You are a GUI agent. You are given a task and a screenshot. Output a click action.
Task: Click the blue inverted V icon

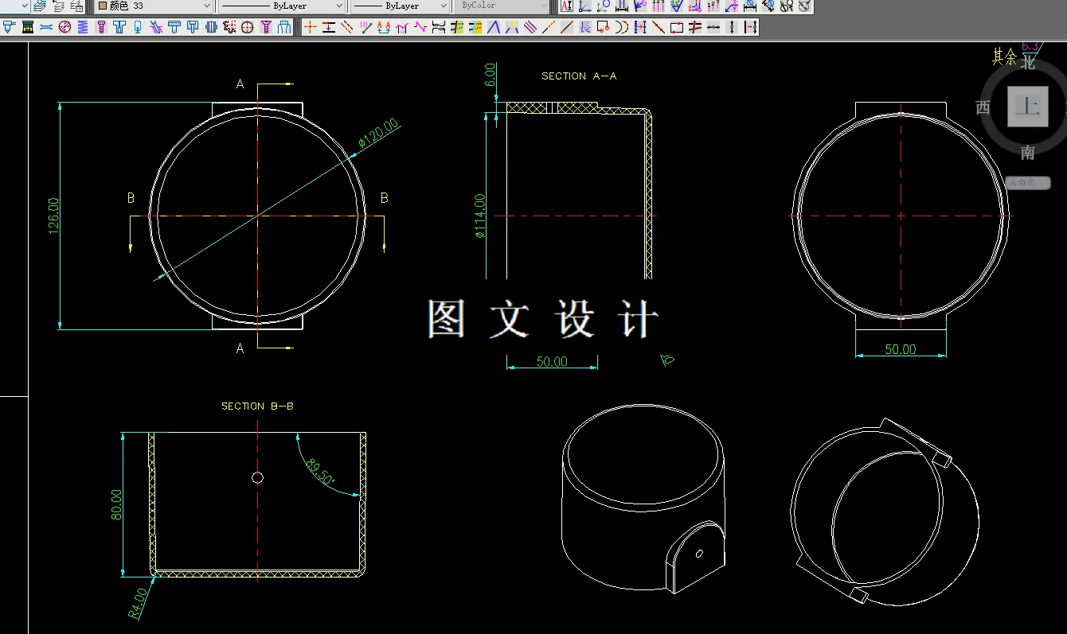click(x=494, y=27)
